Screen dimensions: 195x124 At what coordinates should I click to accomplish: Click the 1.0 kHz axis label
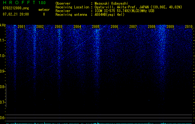(x=2, y=56)
